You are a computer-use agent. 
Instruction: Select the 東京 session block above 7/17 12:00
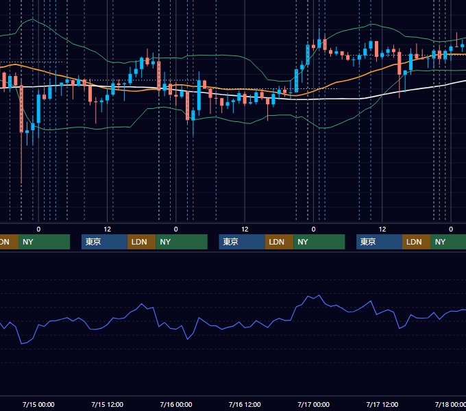click(379, 242)
